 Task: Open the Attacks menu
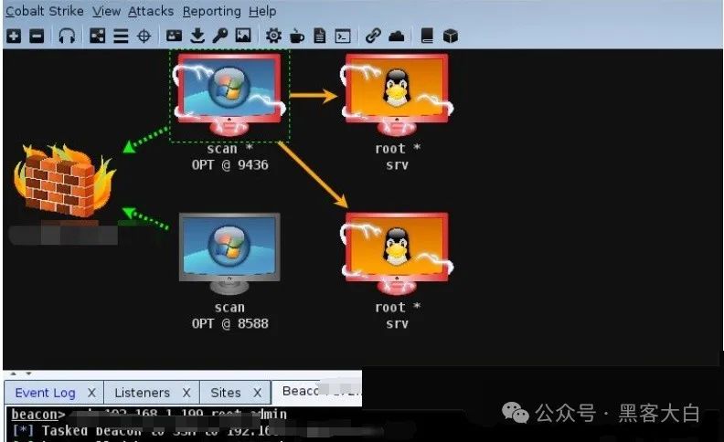pos(151,11)
